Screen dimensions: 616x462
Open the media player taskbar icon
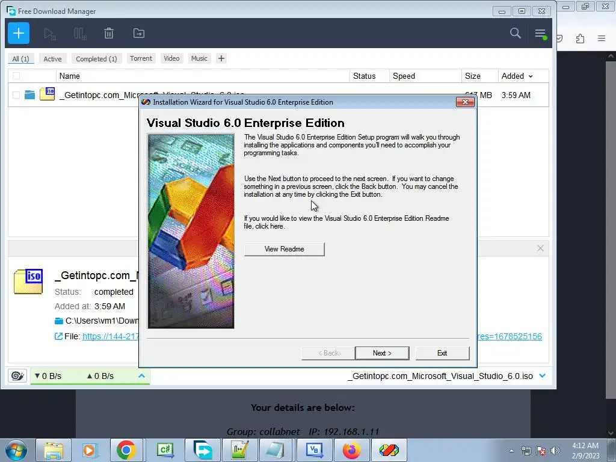click(x=89, y=450)
